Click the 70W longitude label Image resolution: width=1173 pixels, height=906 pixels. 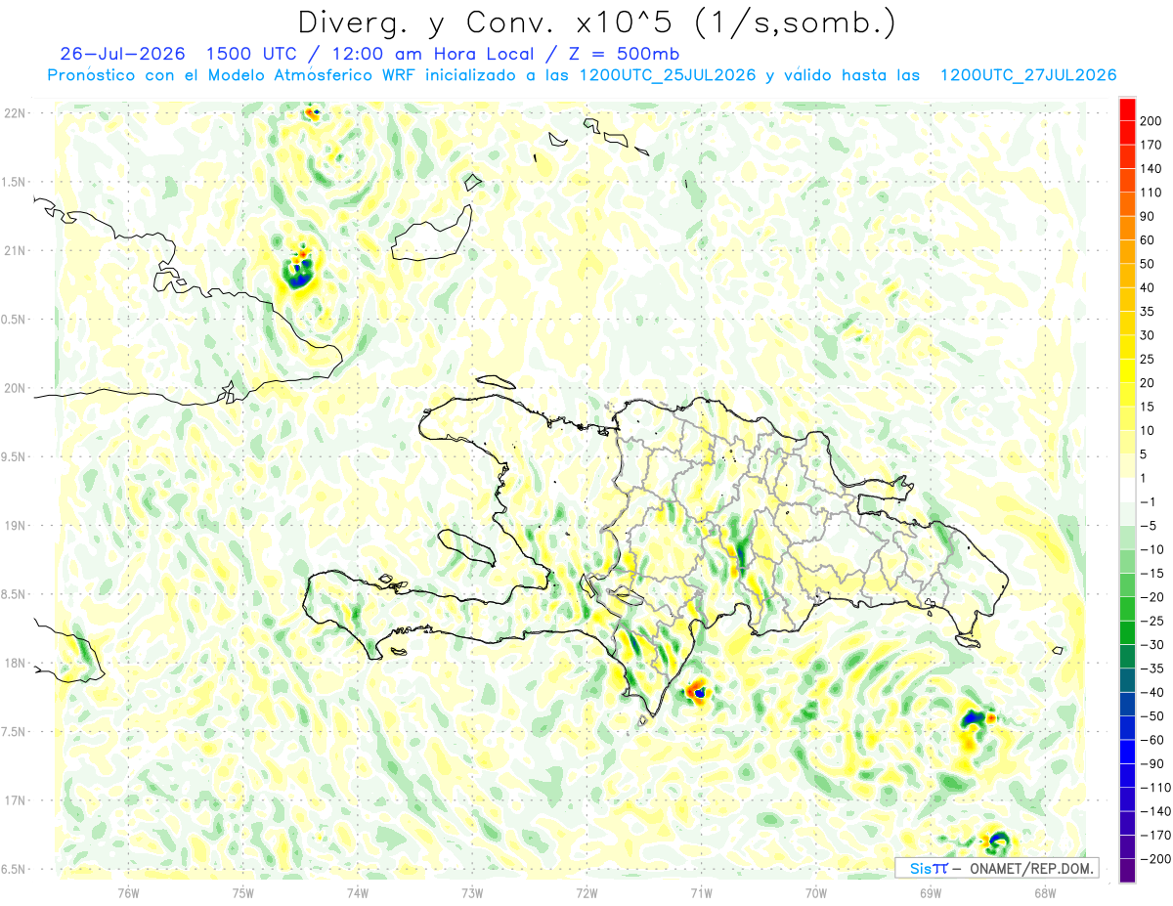[816, 891]
